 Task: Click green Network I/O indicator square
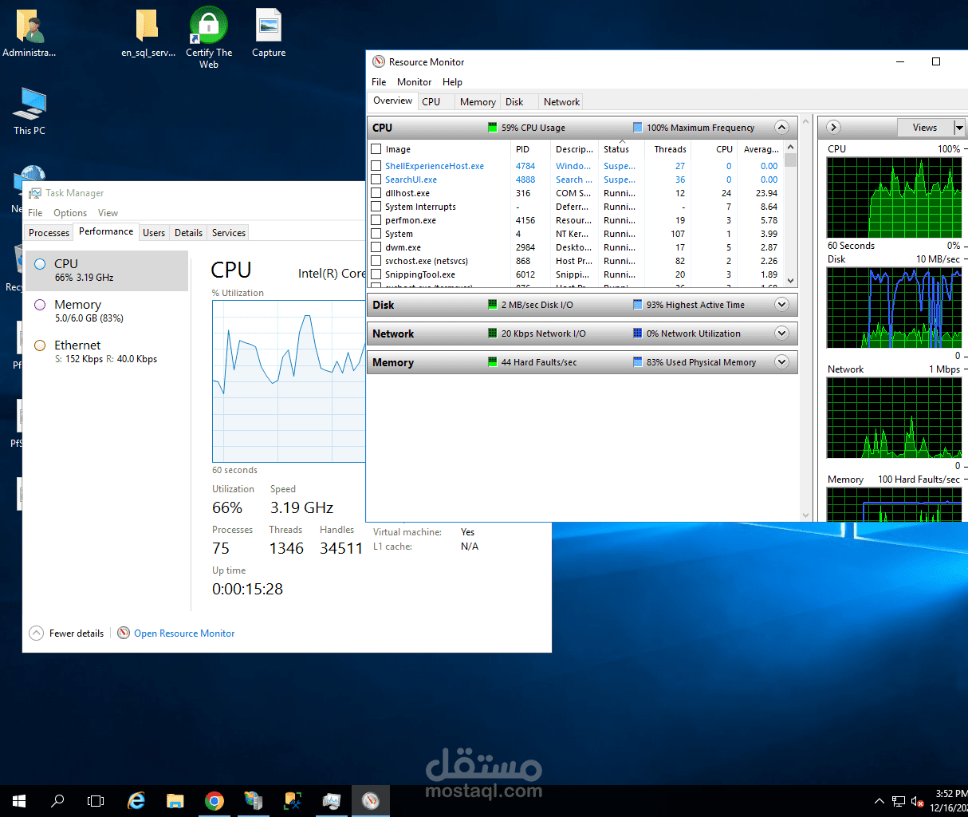pos(493,334)
